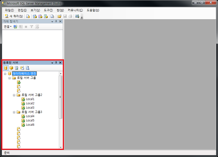Open the main toolbar overflow options arrow
Viewport: 218px width, 157px height.
pos(82,17)
